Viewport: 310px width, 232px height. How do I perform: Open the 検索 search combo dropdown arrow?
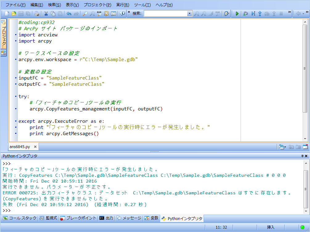(x=190, y=14)
